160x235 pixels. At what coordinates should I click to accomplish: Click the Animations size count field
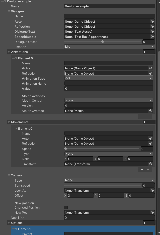[149, 52]
